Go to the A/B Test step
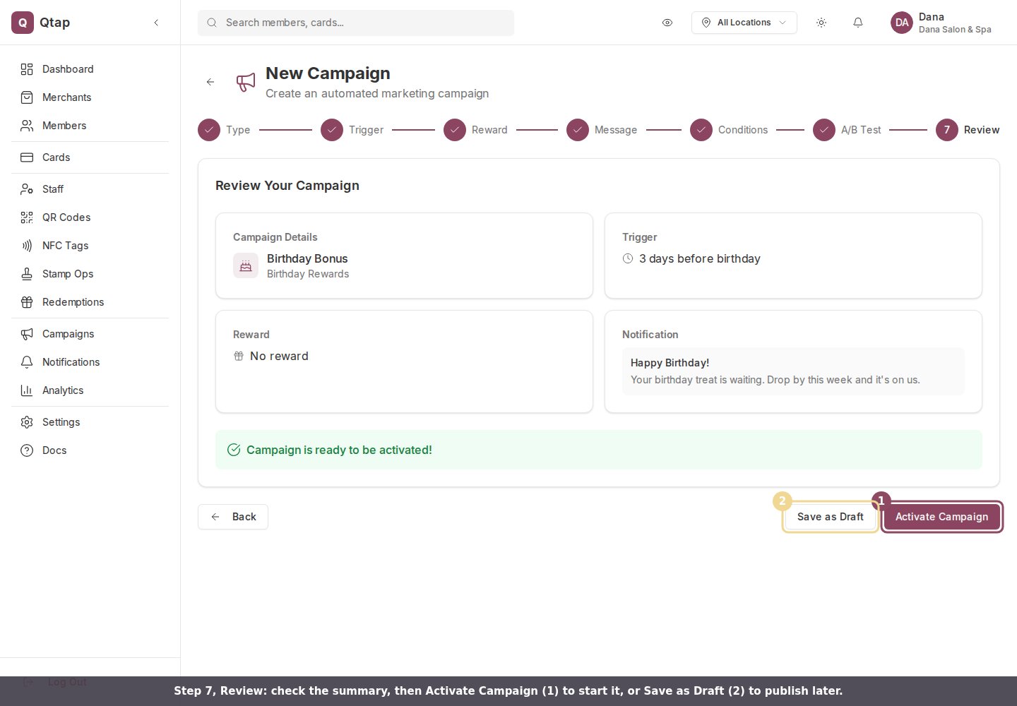This screenshot has height=706, width=1017. (847, 130)
